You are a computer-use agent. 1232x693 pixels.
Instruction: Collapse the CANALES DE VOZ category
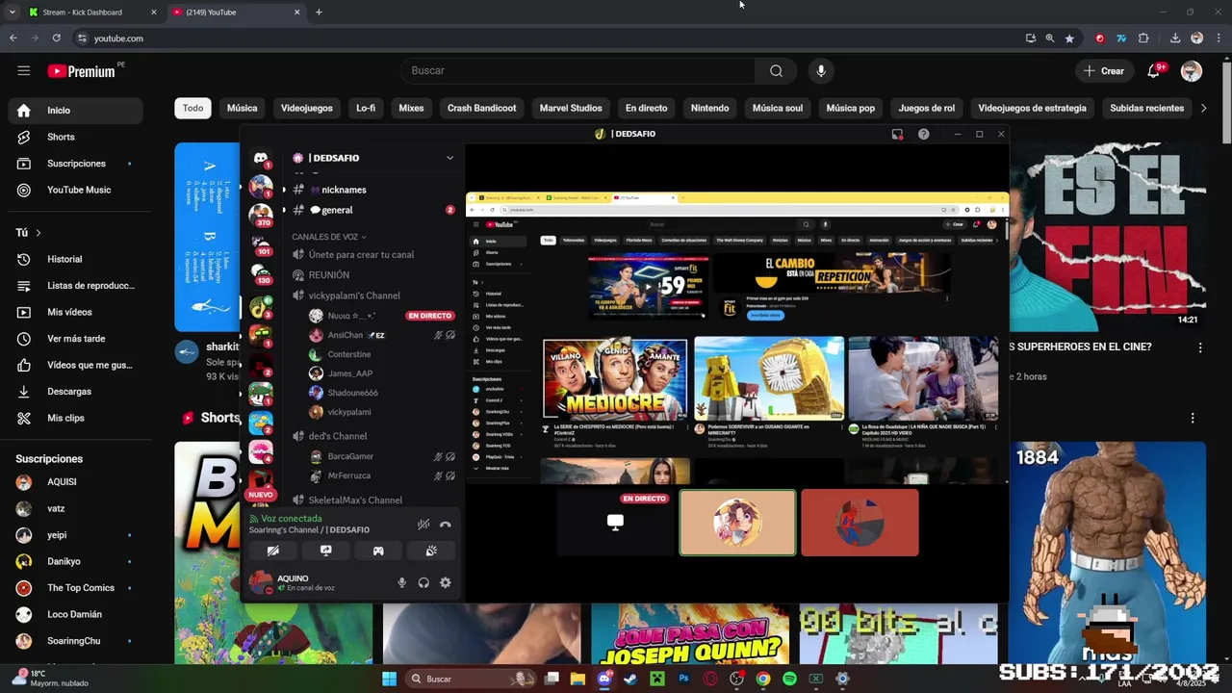[329, 237]
